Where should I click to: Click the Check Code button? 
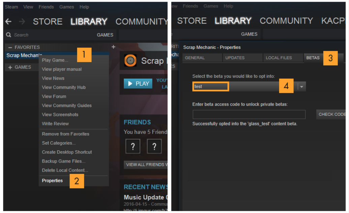click(x=331, y=114)
